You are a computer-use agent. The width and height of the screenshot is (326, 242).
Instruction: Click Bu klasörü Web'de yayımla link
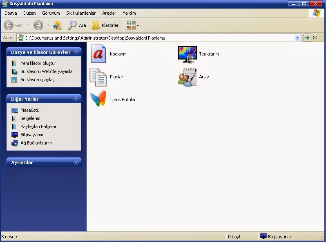(46, 71)
